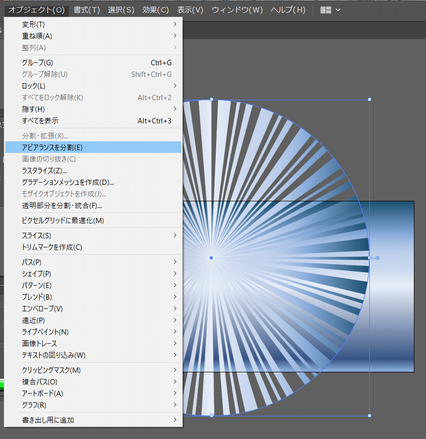Click the gradient rectangle right of the circle
426x439 pixels.
point(392,286)
